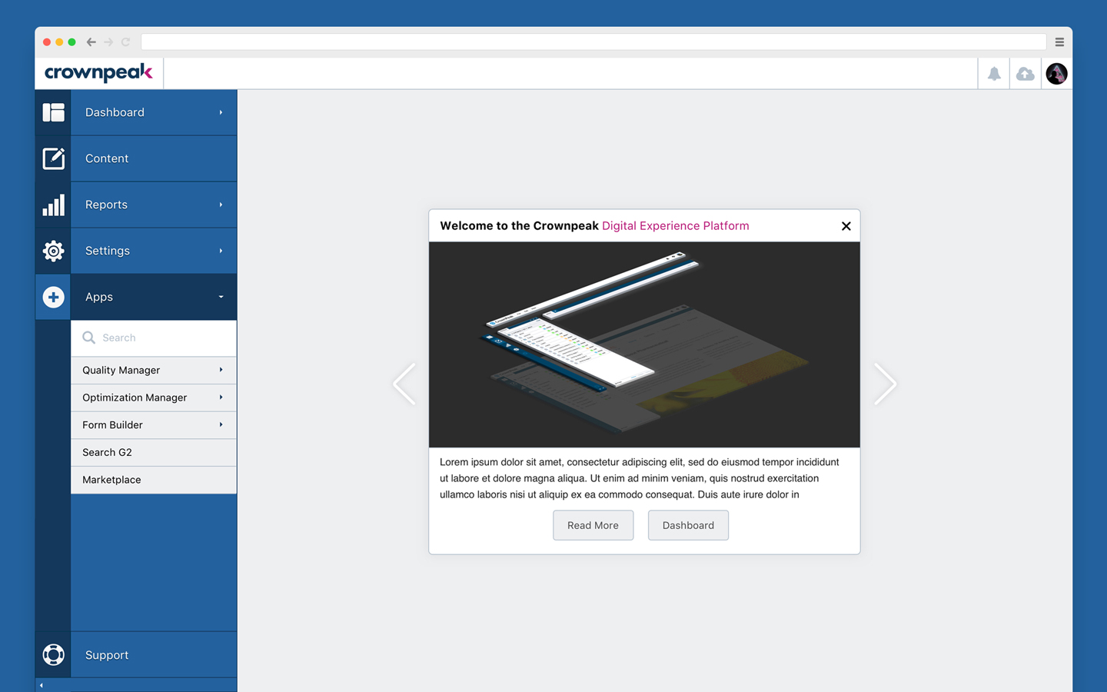1107x692 pixels.
Task: Expand the Reports submenu arrow
Action: [x=221, y=205]
